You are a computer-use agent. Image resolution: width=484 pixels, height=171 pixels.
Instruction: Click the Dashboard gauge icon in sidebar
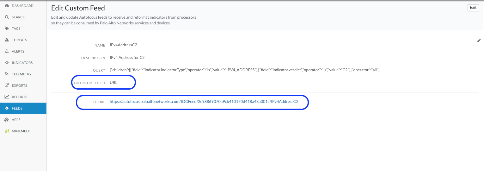(x=7, y=6)
